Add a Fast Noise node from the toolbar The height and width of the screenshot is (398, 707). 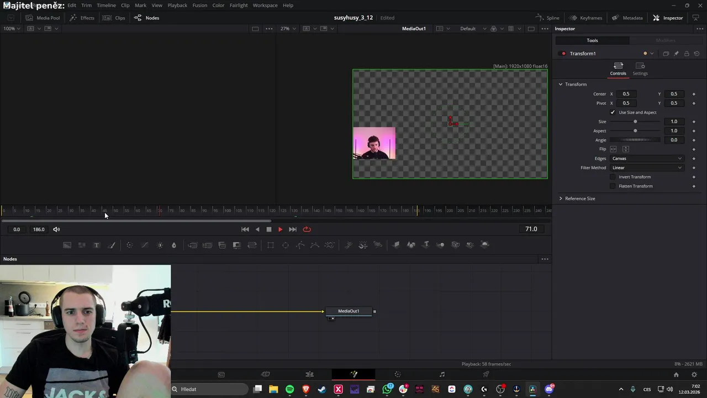82,245
